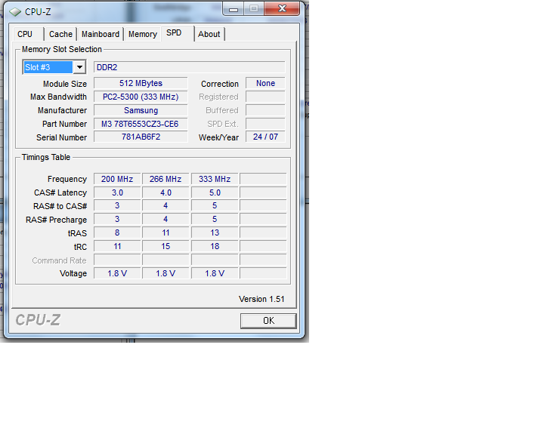Click tRAS value 8

[x=117, y=232]
